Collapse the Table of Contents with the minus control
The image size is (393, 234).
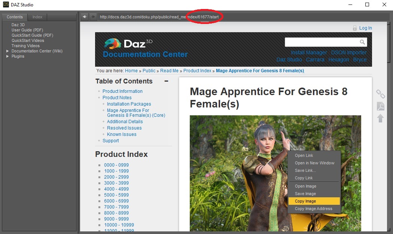pyautogui.click(x=166, y=81)
